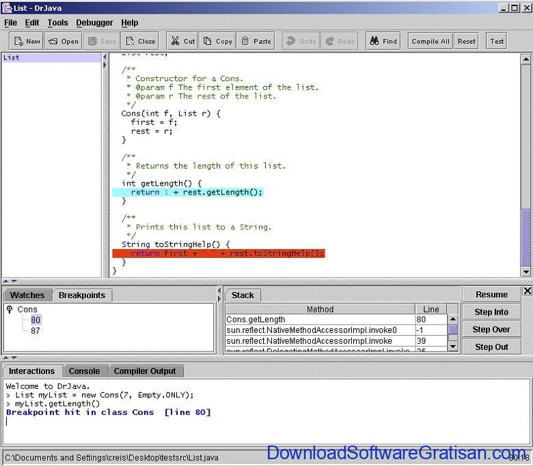Select breakpoint line 87 under Cons
Viewport: 533px width, 466px height.
36,331
